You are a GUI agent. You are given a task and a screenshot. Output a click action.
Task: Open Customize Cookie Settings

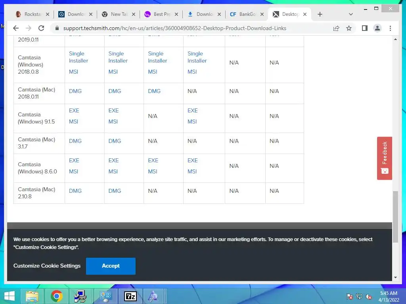(x=47, y=266)
